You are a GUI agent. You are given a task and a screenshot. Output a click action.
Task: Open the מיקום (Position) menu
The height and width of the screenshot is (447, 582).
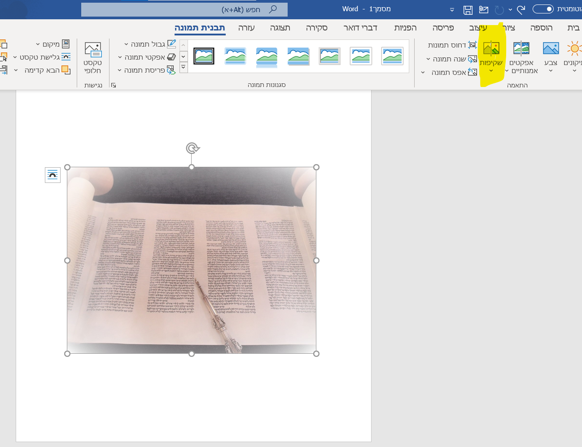tap(53, 44)
